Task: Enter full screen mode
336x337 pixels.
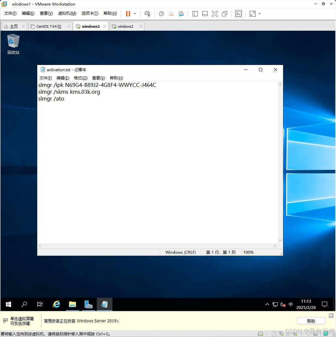Action: pyautogui.click(x=215, y=14)
